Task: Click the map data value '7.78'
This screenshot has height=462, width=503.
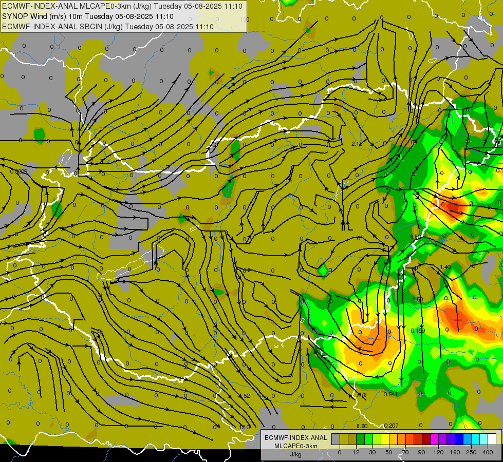Action: tap(362, 395)
